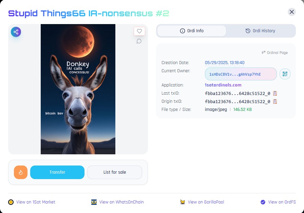The height and width of the screenshot is (213, 304).
Task: Open comments via the speech bubble icon
Action: [x=139, y=41]
